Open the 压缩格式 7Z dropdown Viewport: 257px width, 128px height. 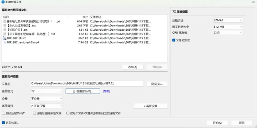[46, 91]
